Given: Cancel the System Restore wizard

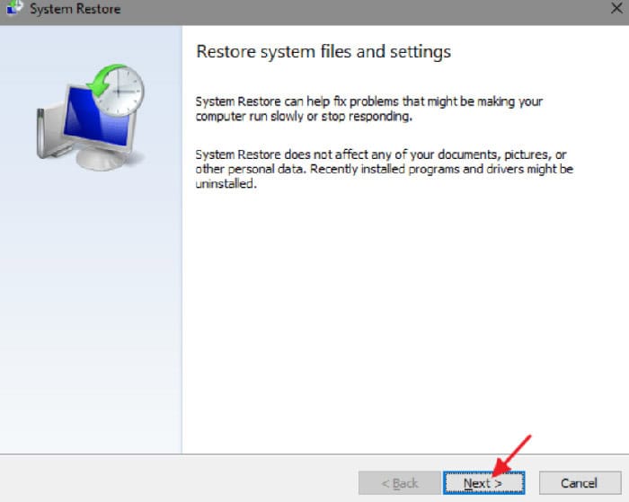Looking at the screenshot, I should point(580,483).
